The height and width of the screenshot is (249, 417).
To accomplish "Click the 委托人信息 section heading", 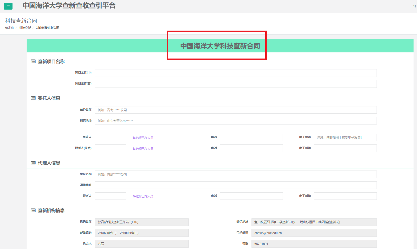I will (49, 98).
